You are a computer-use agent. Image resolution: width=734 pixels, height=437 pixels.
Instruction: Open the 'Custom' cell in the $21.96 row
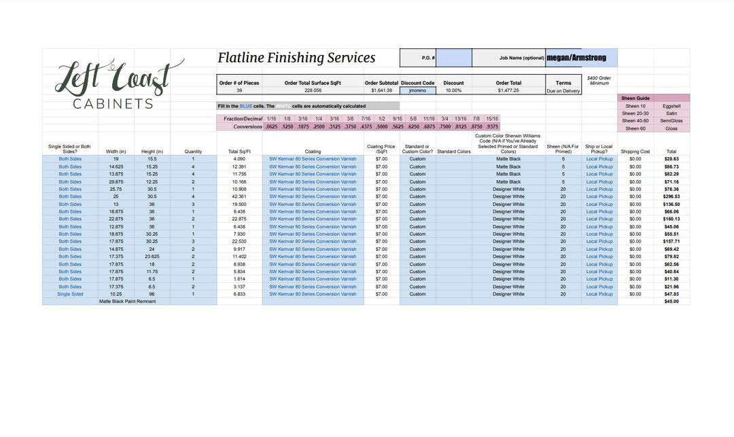pos(417,287)
